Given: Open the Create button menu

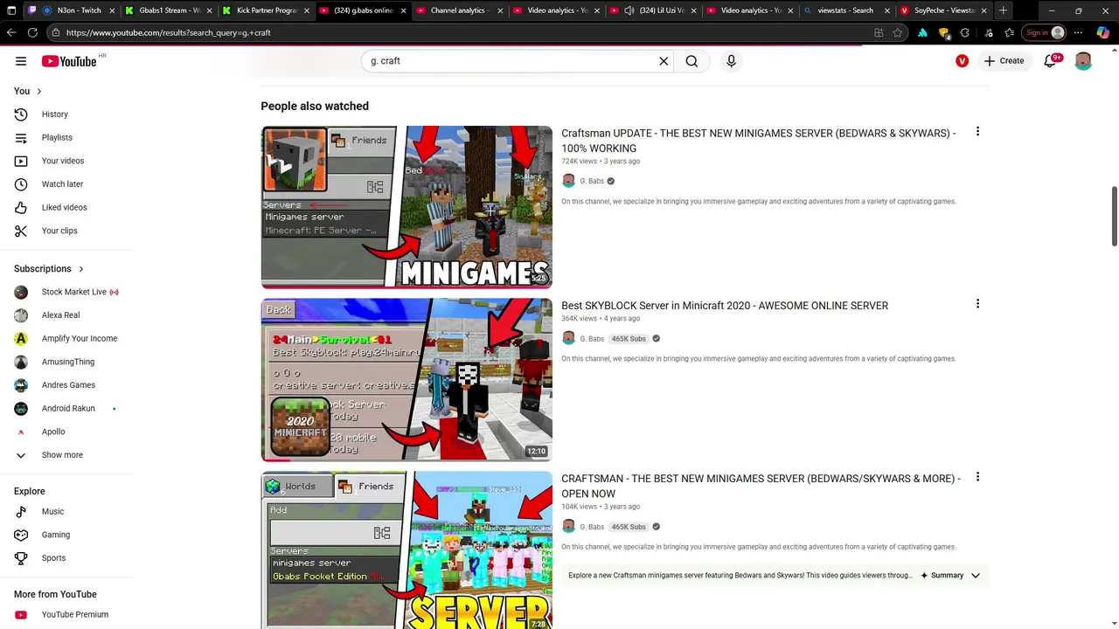Looking at the screenshot, I should (1003, 61).
